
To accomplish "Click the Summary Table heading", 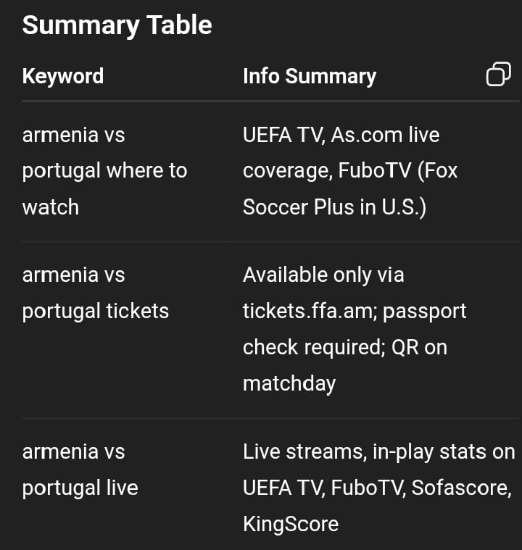I will click(x=117, y=25).
